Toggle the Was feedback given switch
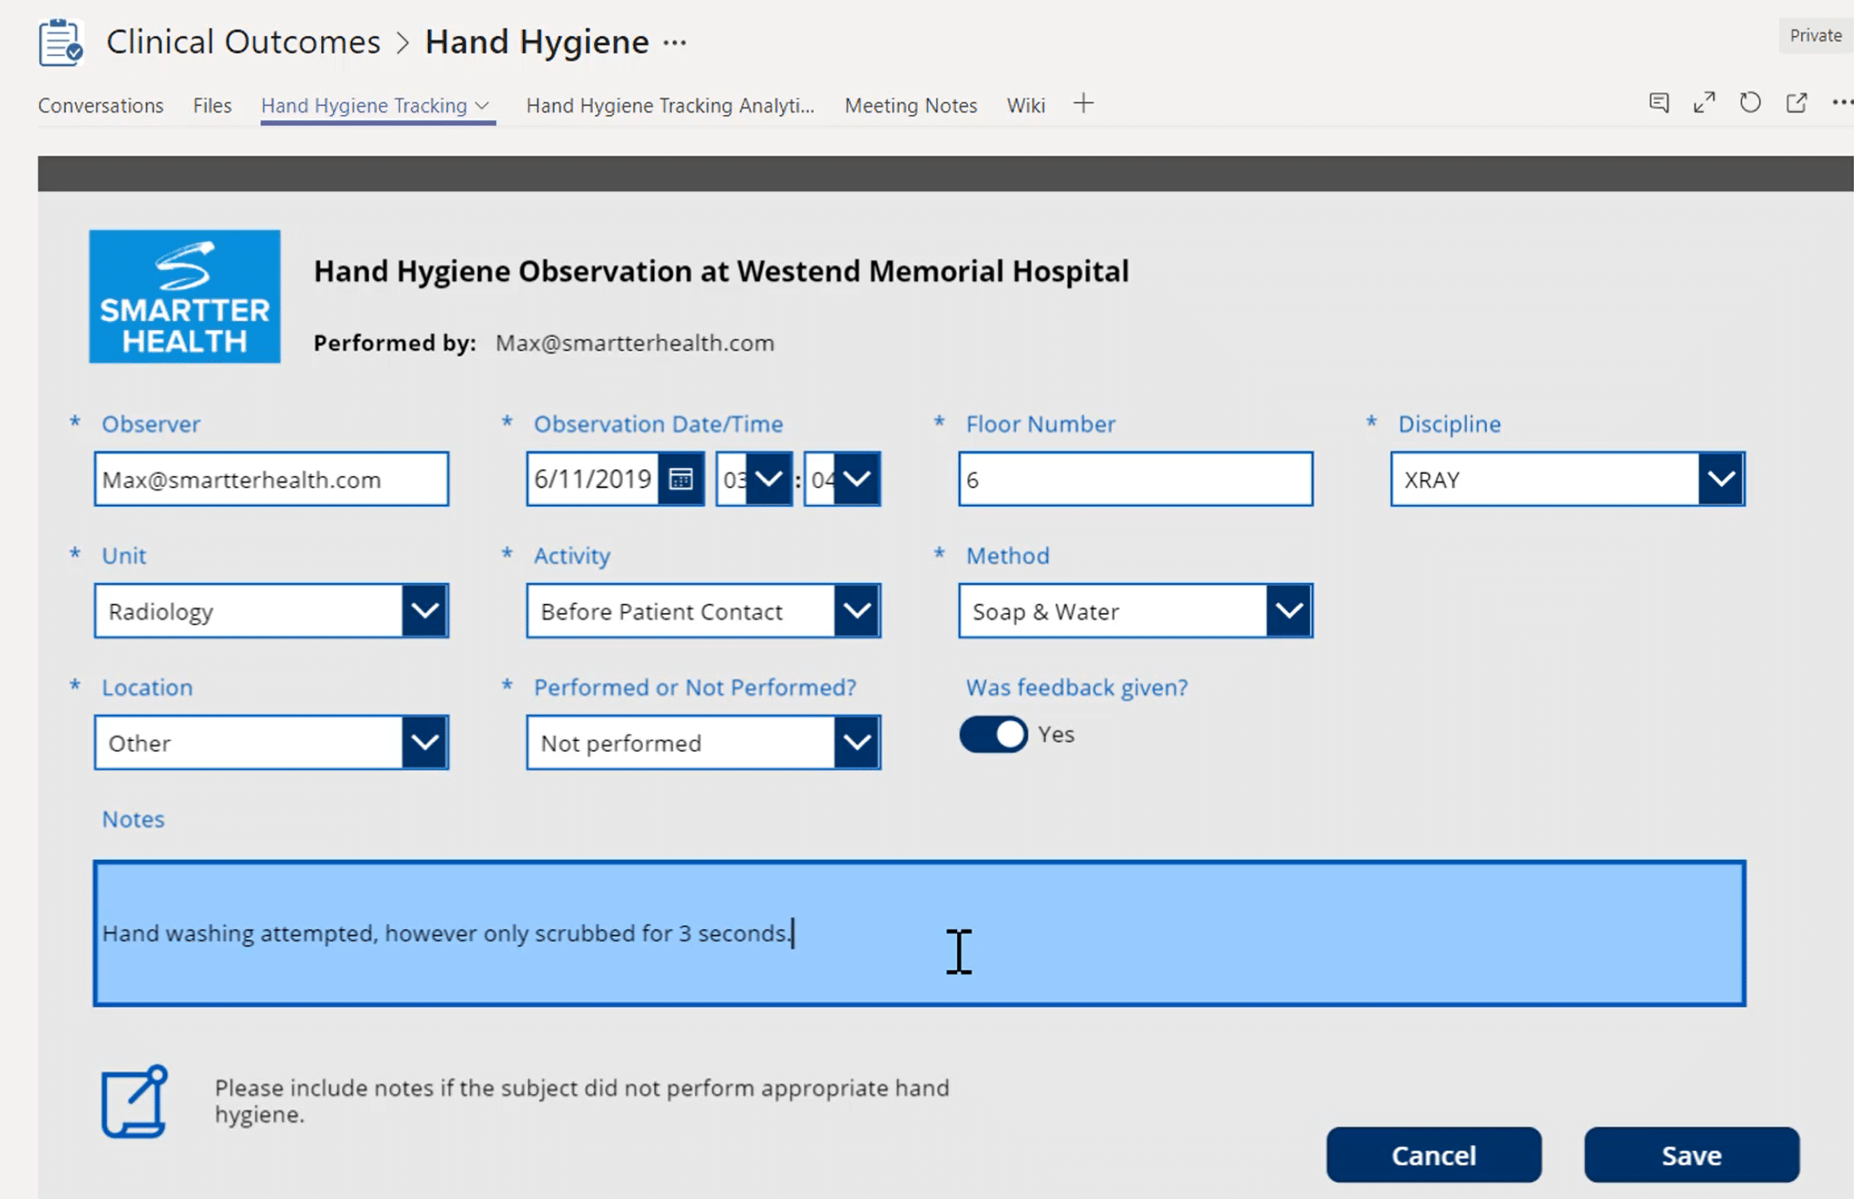The height and width of the screenshot is (1199, 1854). point(993,734)
